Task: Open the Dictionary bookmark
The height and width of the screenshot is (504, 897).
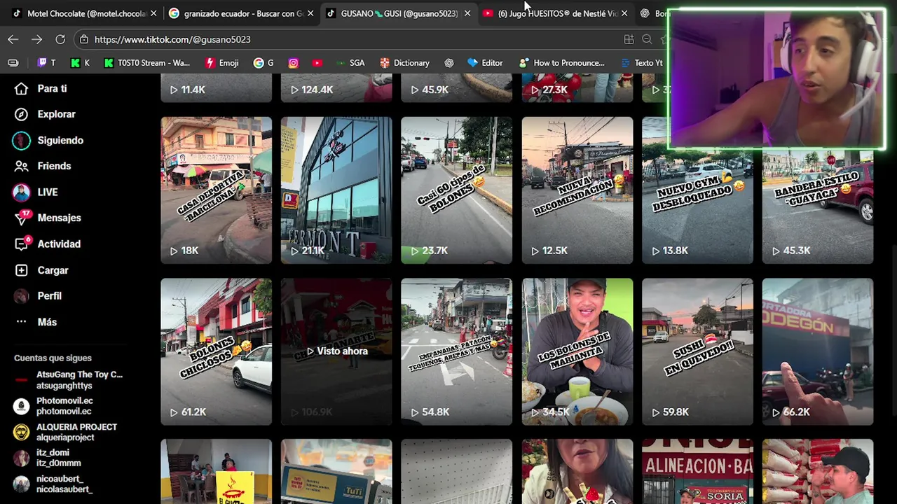Action: (404, 63)
